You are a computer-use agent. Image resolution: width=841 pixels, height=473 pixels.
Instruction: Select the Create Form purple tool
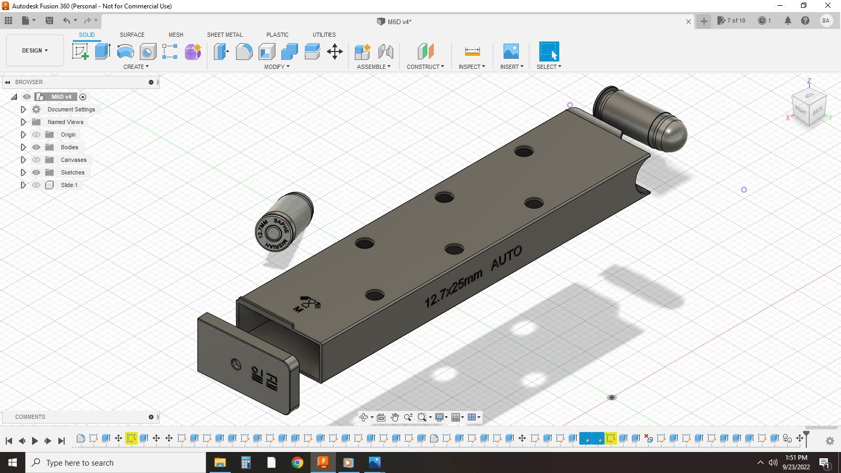pyautogui.click(x=193, y=52)
